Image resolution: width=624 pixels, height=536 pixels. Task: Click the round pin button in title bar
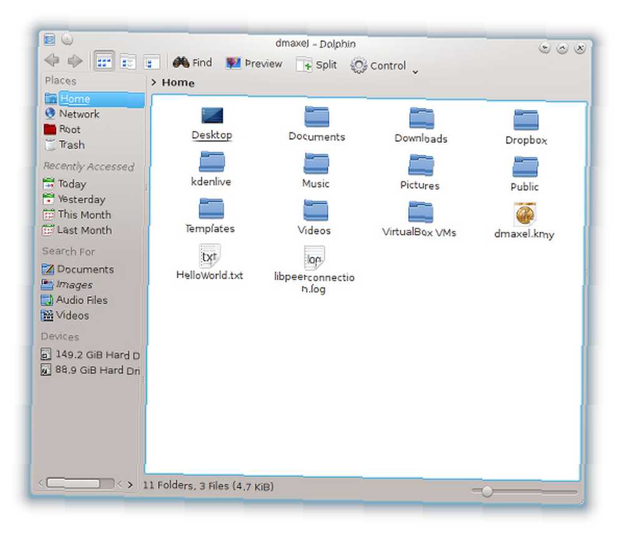67,39
